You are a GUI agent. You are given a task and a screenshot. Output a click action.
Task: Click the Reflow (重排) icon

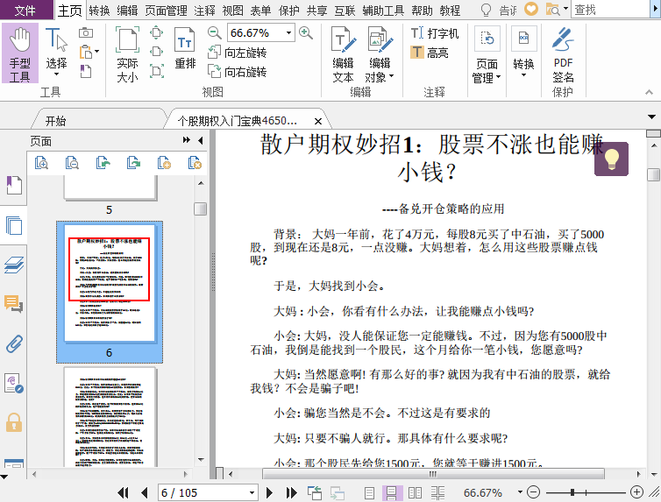(x=185, y=48)
